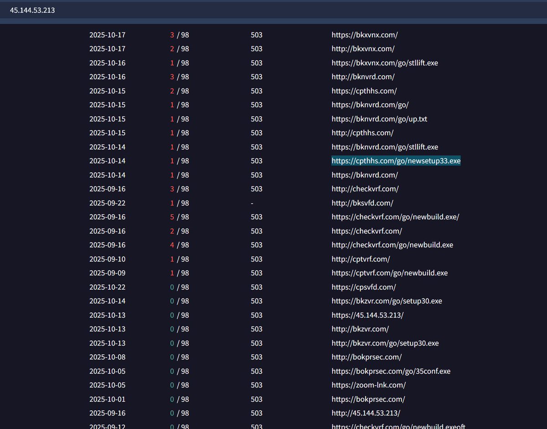This screenshot has height=429, width=547.
Task: Click 4 / 98 detection score
Action: click(180, 245)
